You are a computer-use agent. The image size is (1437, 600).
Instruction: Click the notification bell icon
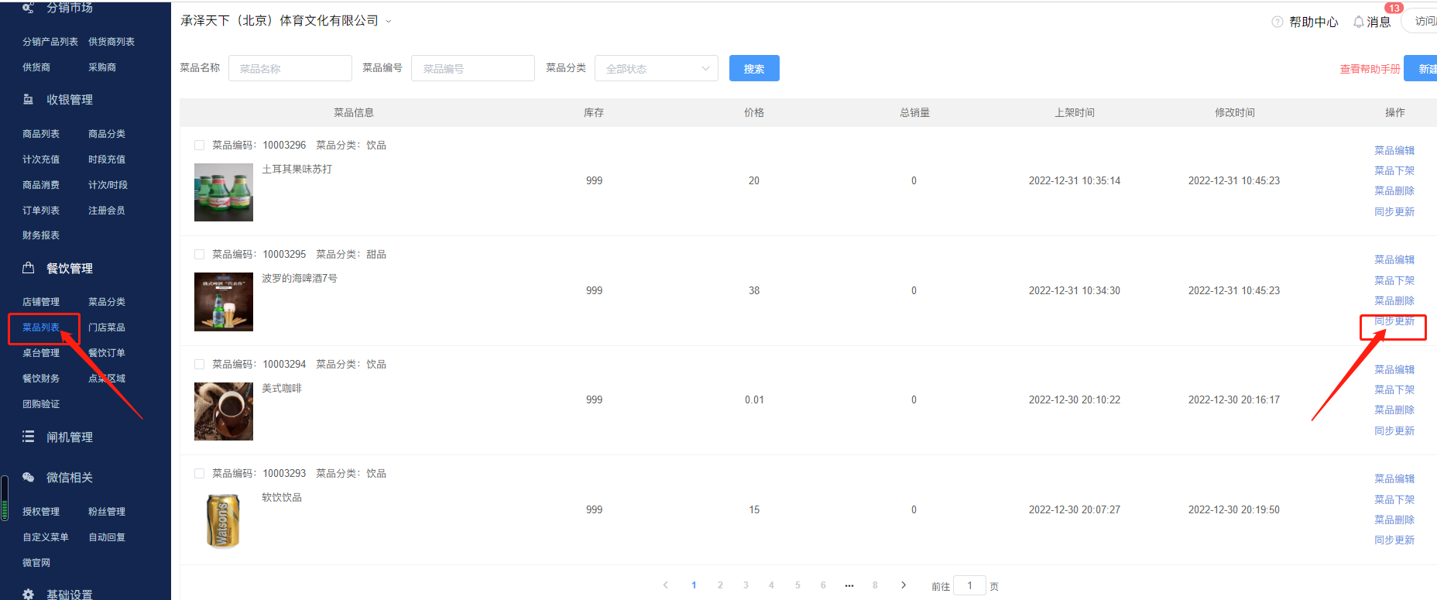1358,22
